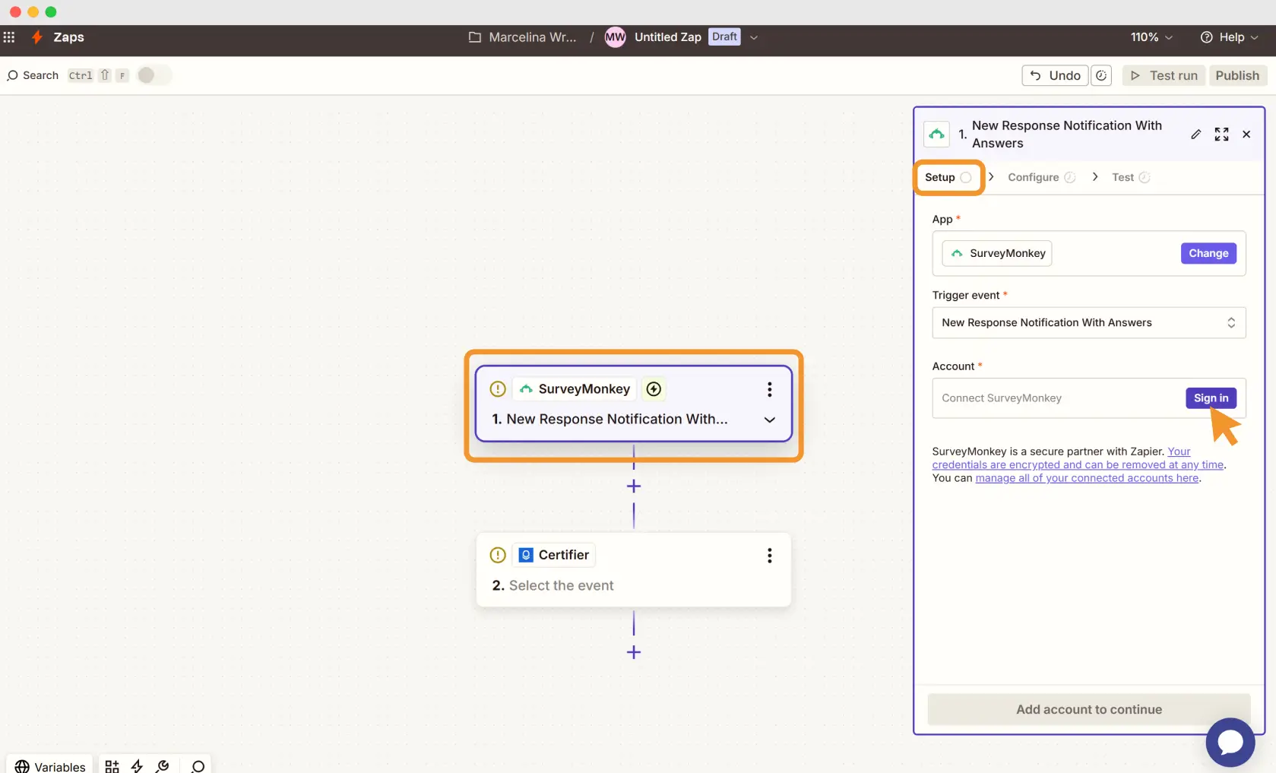Open the version history clock icon
The width and height of the screenshot is (1276, 773).
[1101, 75]
